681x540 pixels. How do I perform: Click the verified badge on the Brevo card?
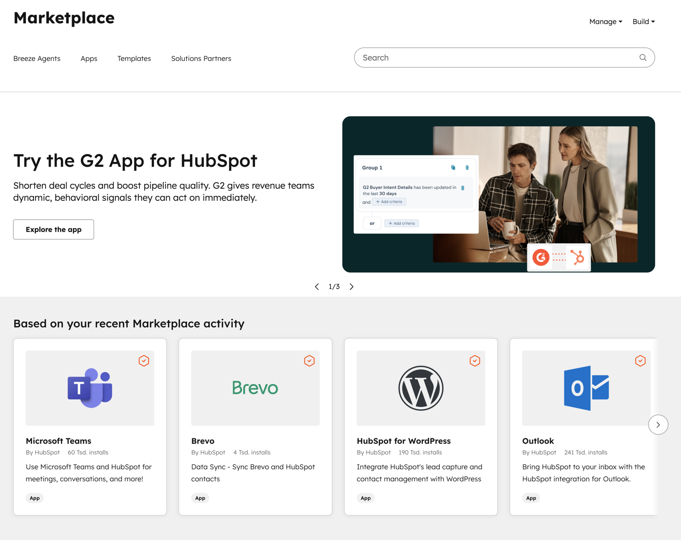(309, 360)
